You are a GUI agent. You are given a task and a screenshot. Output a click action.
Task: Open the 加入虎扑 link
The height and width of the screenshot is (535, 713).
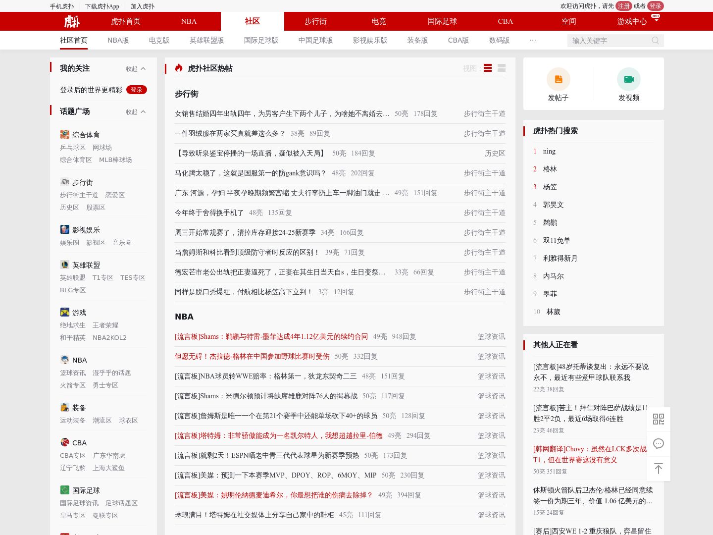pyautogui.click(x=143, y=6)
